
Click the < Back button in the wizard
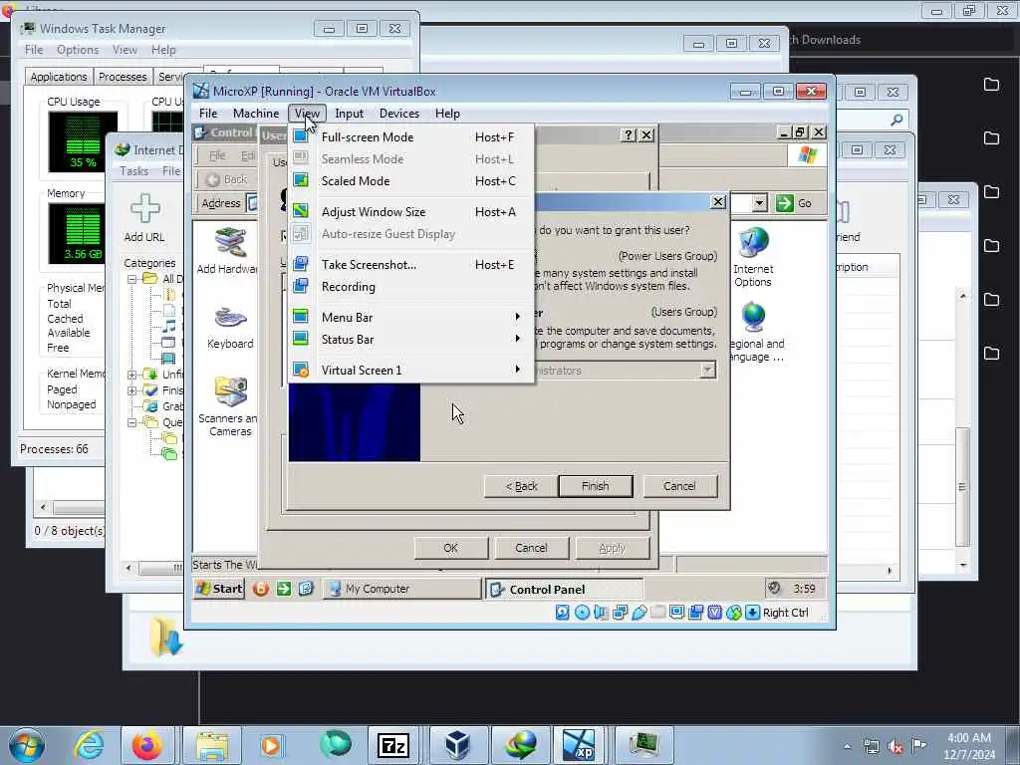[521, 486]
